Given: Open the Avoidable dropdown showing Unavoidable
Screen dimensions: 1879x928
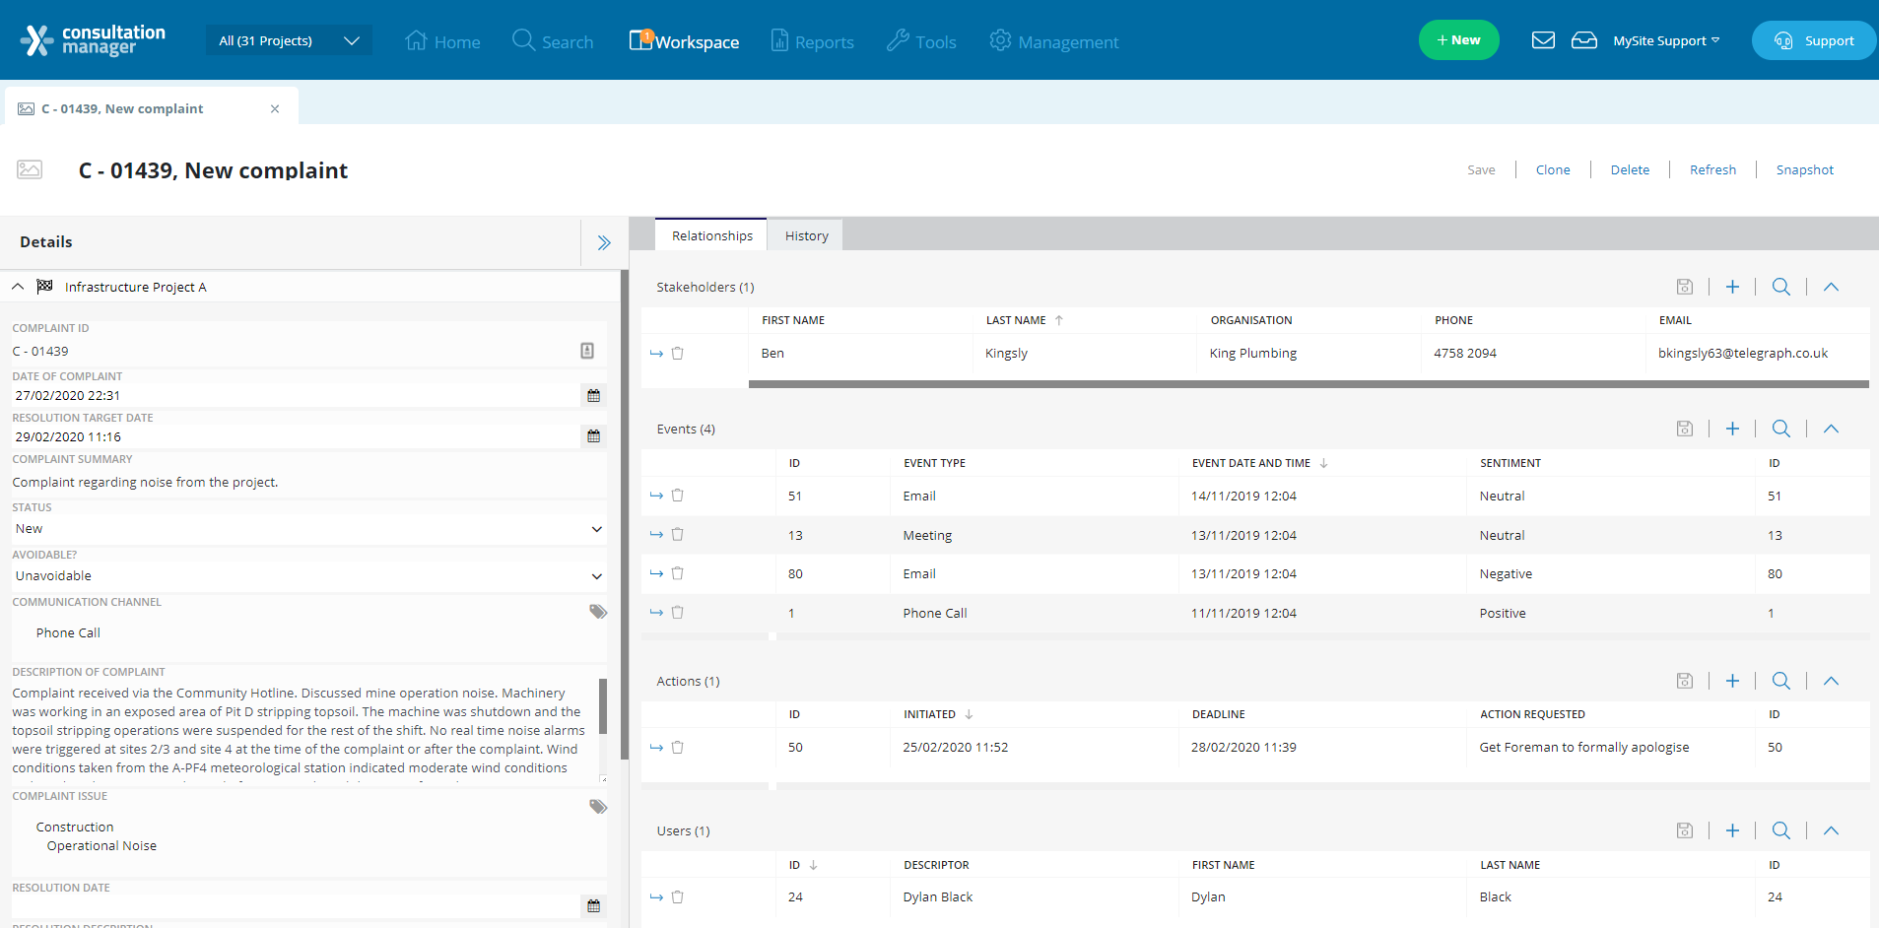Looking at the screenshot, I should (308, 576).
